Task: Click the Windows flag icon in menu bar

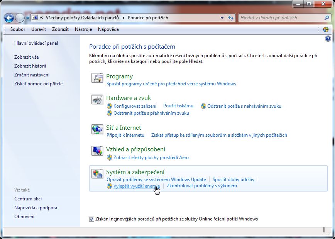Action: (x=326, y=29)
